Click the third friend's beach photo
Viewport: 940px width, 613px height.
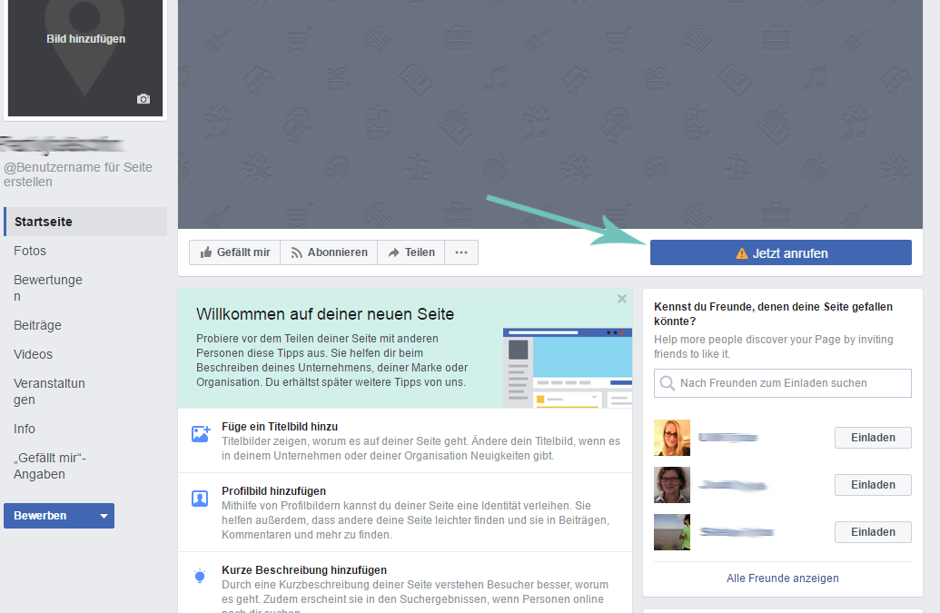point(672,532)
